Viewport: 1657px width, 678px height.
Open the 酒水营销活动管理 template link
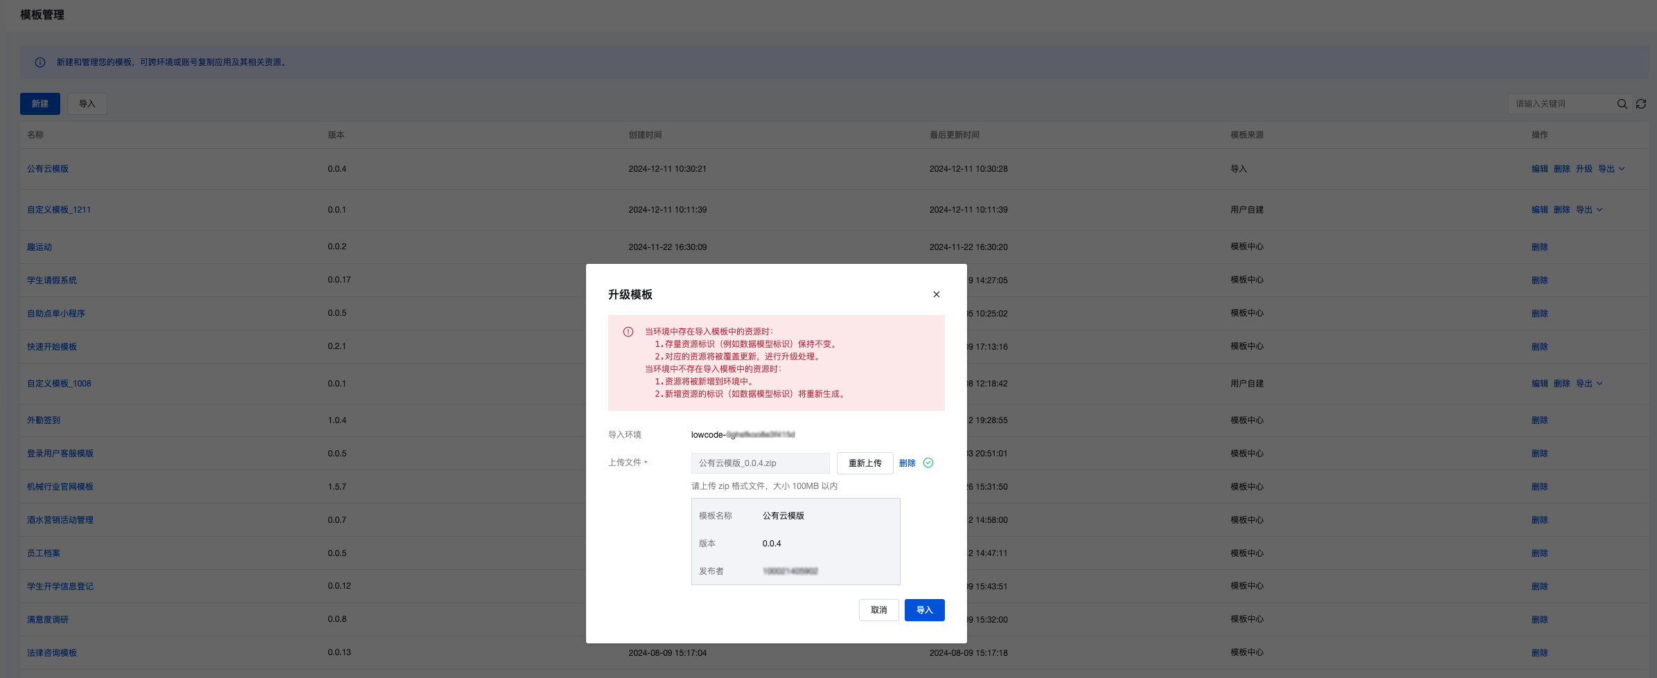click(x=60, y=520)
